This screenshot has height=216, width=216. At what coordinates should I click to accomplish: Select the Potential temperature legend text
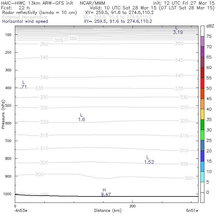click(25, 17)
